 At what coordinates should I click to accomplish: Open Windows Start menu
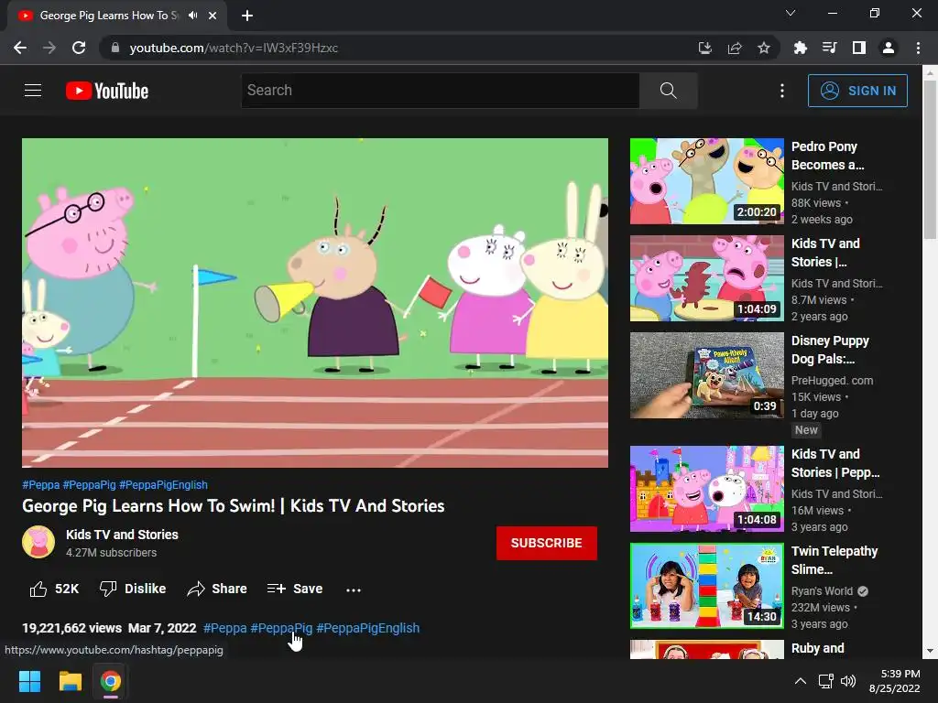29,681
